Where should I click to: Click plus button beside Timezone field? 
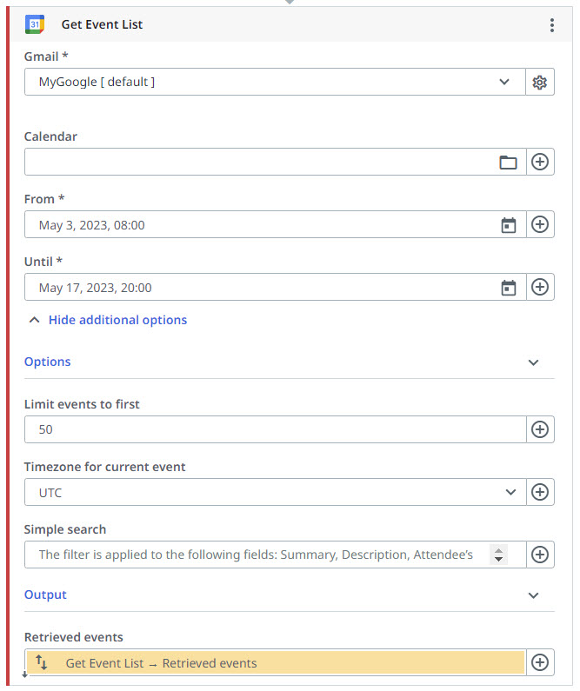(540, 492)
